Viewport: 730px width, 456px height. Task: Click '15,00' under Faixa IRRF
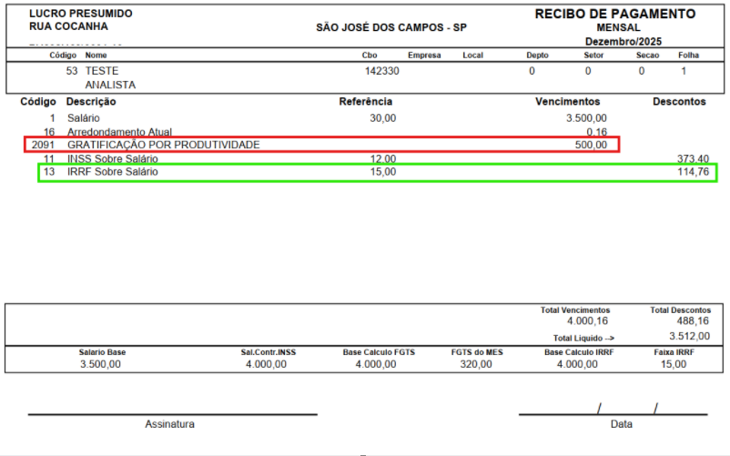674,364
